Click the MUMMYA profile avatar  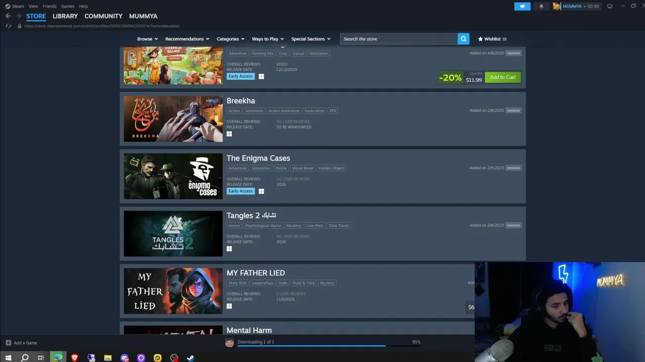click(x=557, y=6)
